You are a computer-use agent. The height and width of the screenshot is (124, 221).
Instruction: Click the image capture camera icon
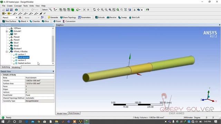(16, 10)
